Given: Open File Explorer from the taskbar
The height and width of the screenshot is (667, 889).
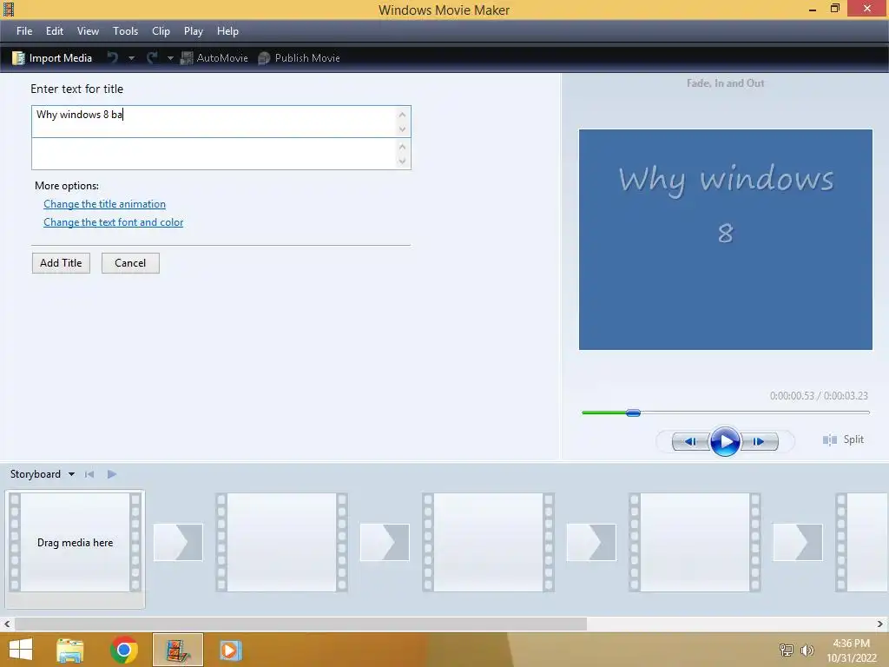Looking at the screenshot, I should (70, 650).
